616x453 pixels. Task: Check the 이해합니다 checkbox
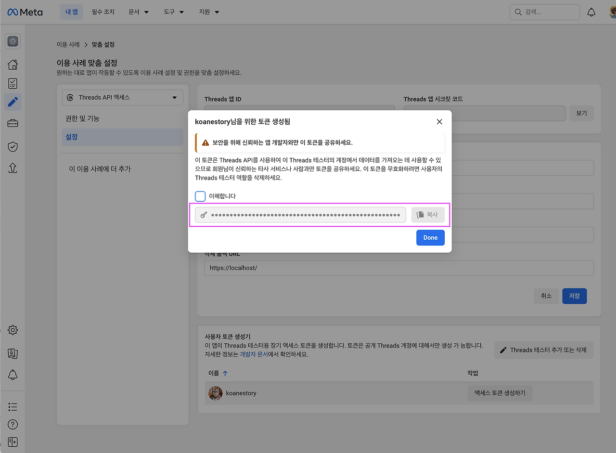coord(200,196)
